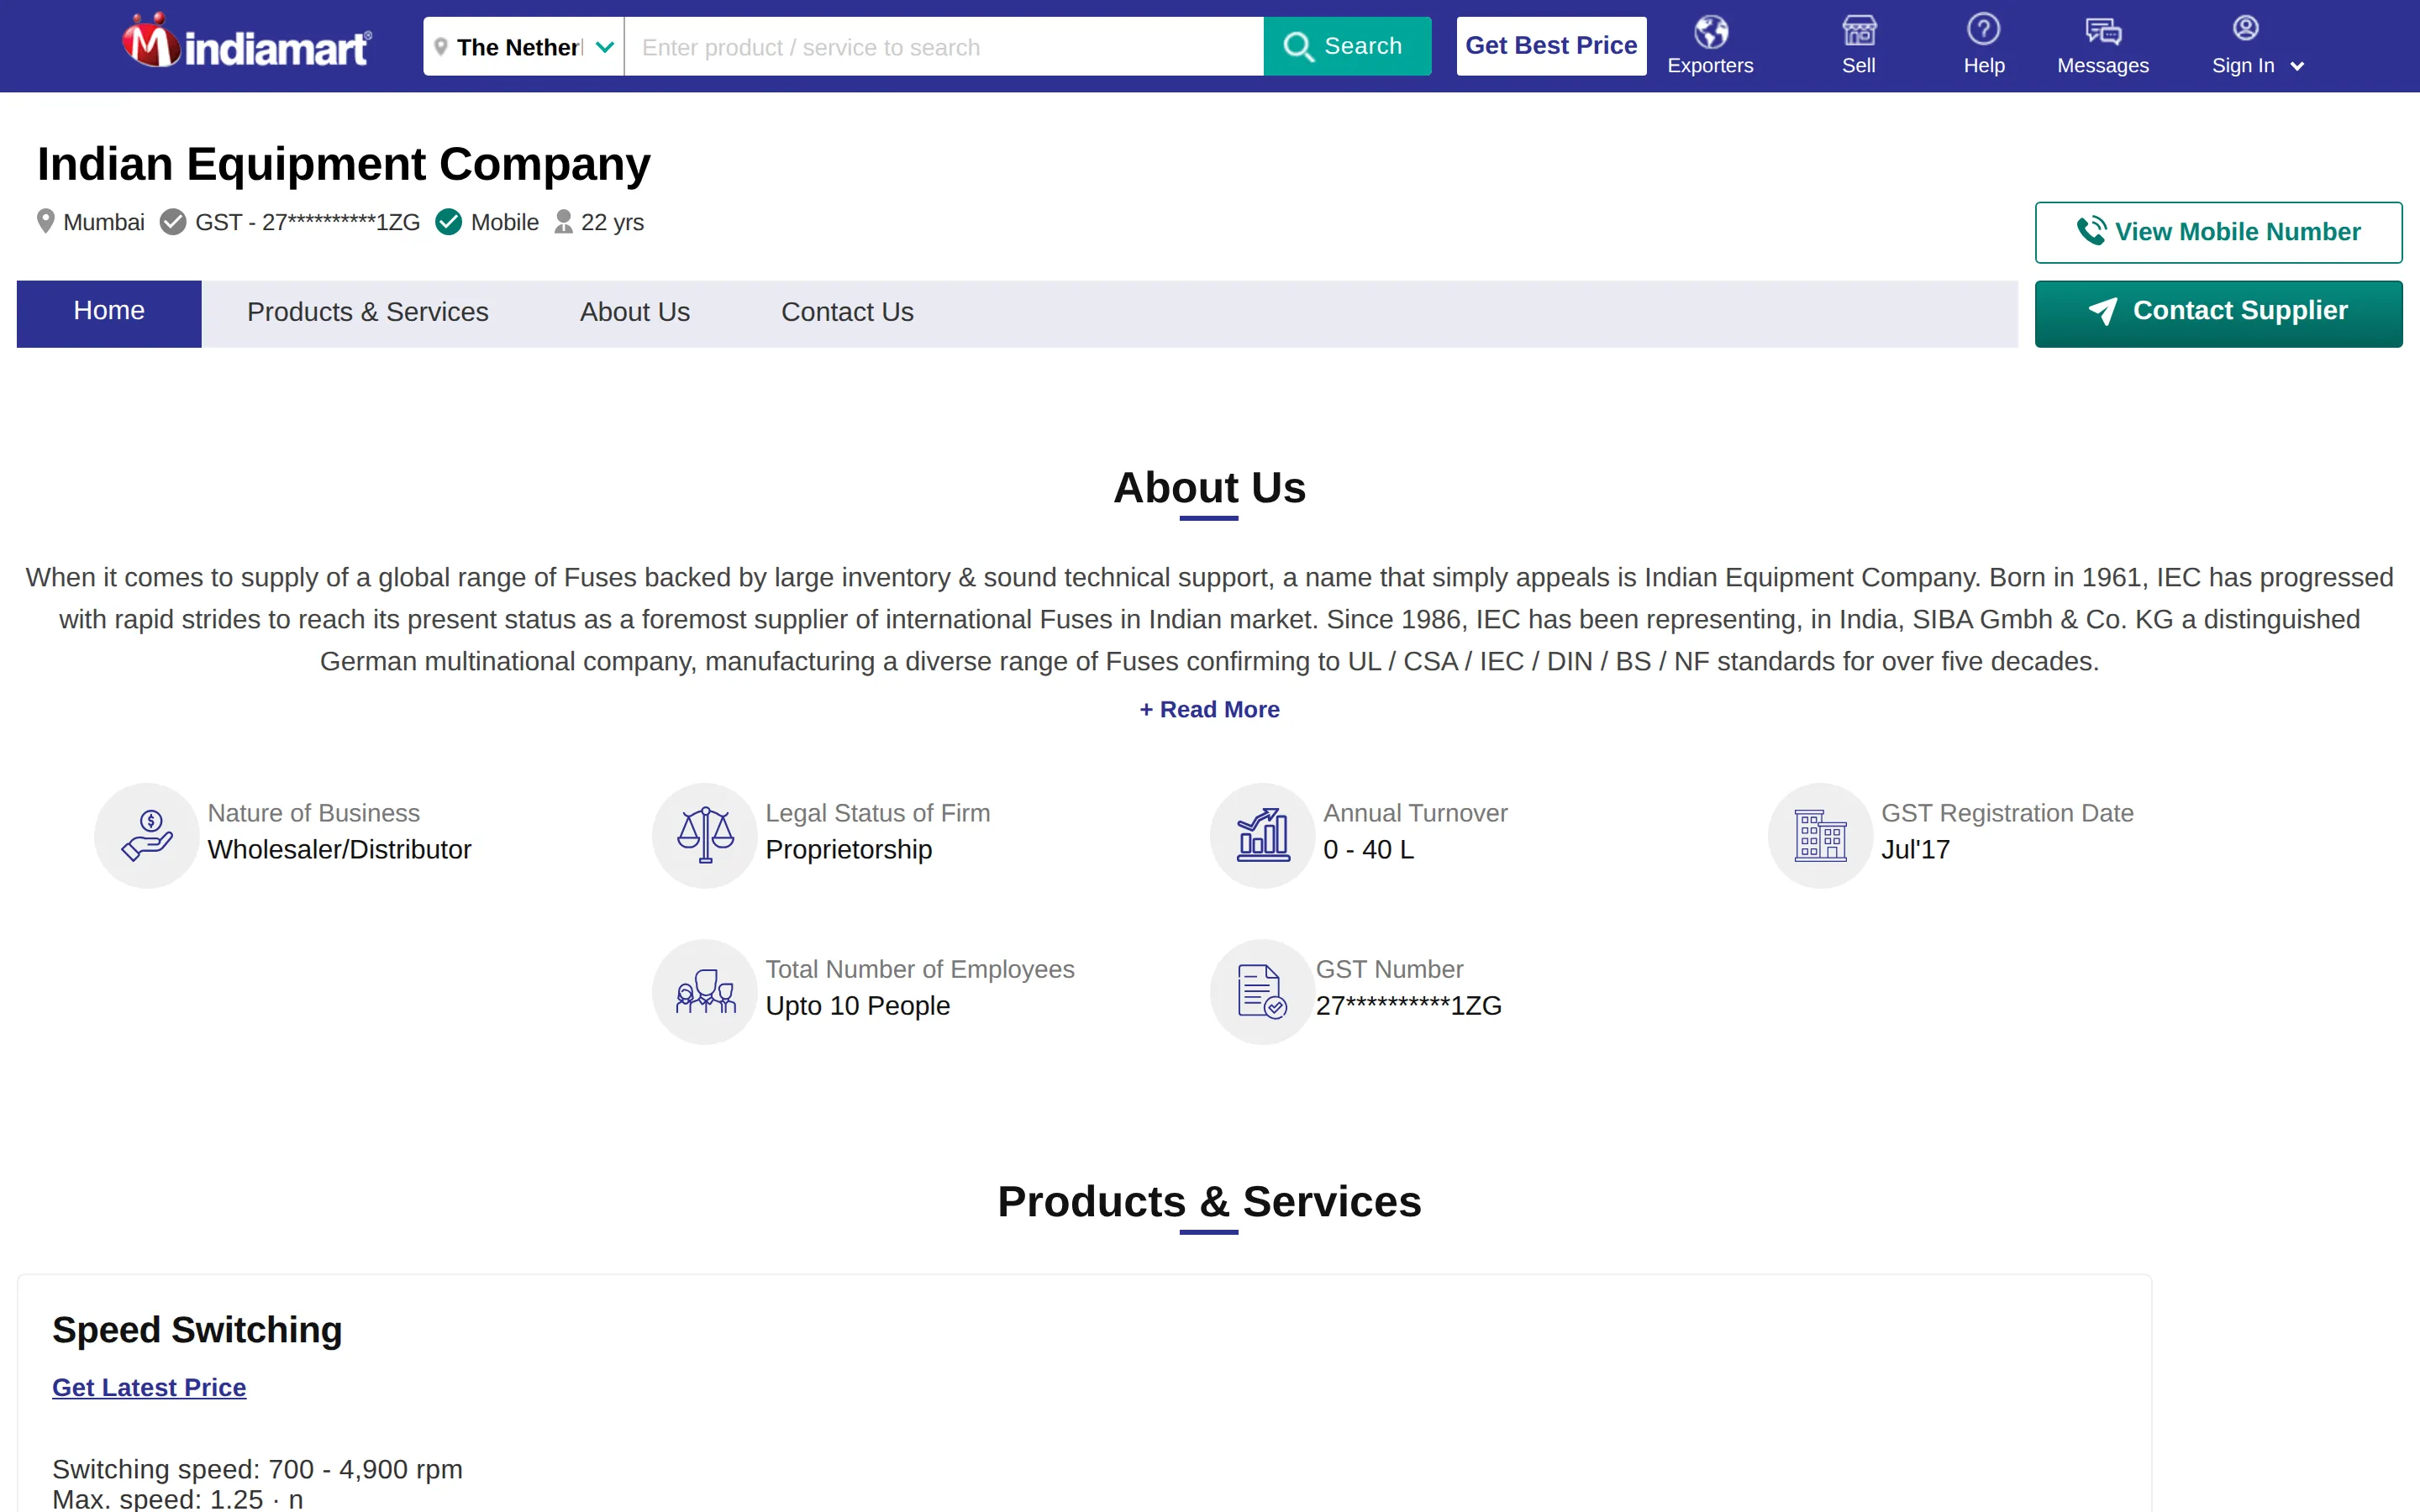Open Products & Services tab

[x=367, y=313]
